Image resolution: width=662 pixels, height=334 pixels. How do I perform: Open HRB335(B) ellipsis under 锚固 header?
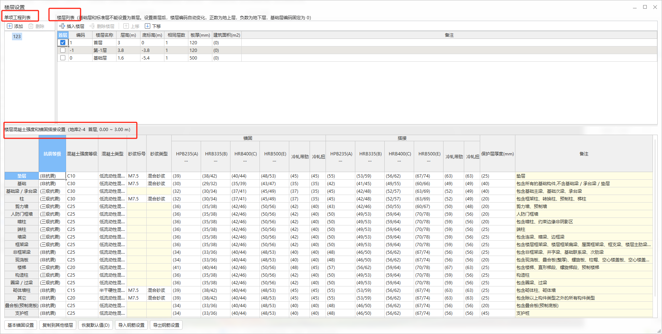tap(216, 161)
